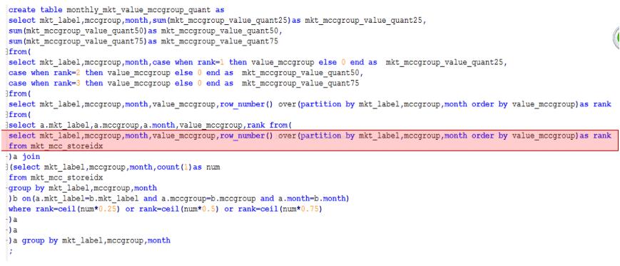This screenshot has width=620, height=266.
Task: Click the 'create table' keywords
Action: click(x=36, y=10)
